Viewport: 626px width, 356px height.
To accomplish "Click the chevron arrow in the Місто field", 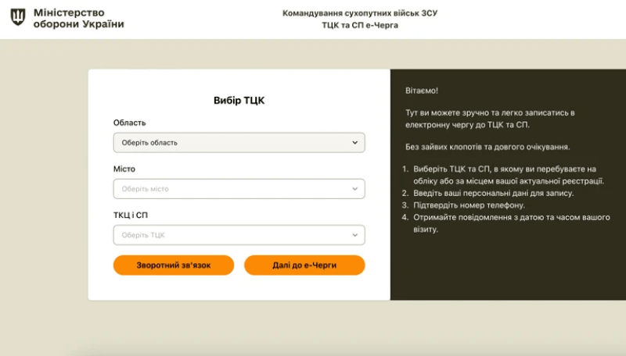I will click(x=354, y=189).
